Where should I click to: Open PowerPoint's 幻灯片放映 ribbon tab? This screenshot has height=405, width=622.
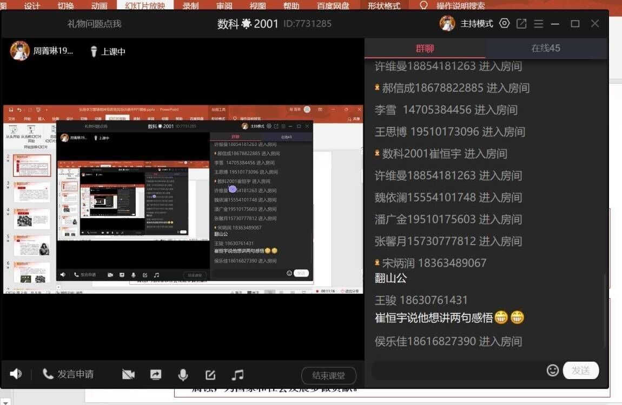tap(145, 6)
